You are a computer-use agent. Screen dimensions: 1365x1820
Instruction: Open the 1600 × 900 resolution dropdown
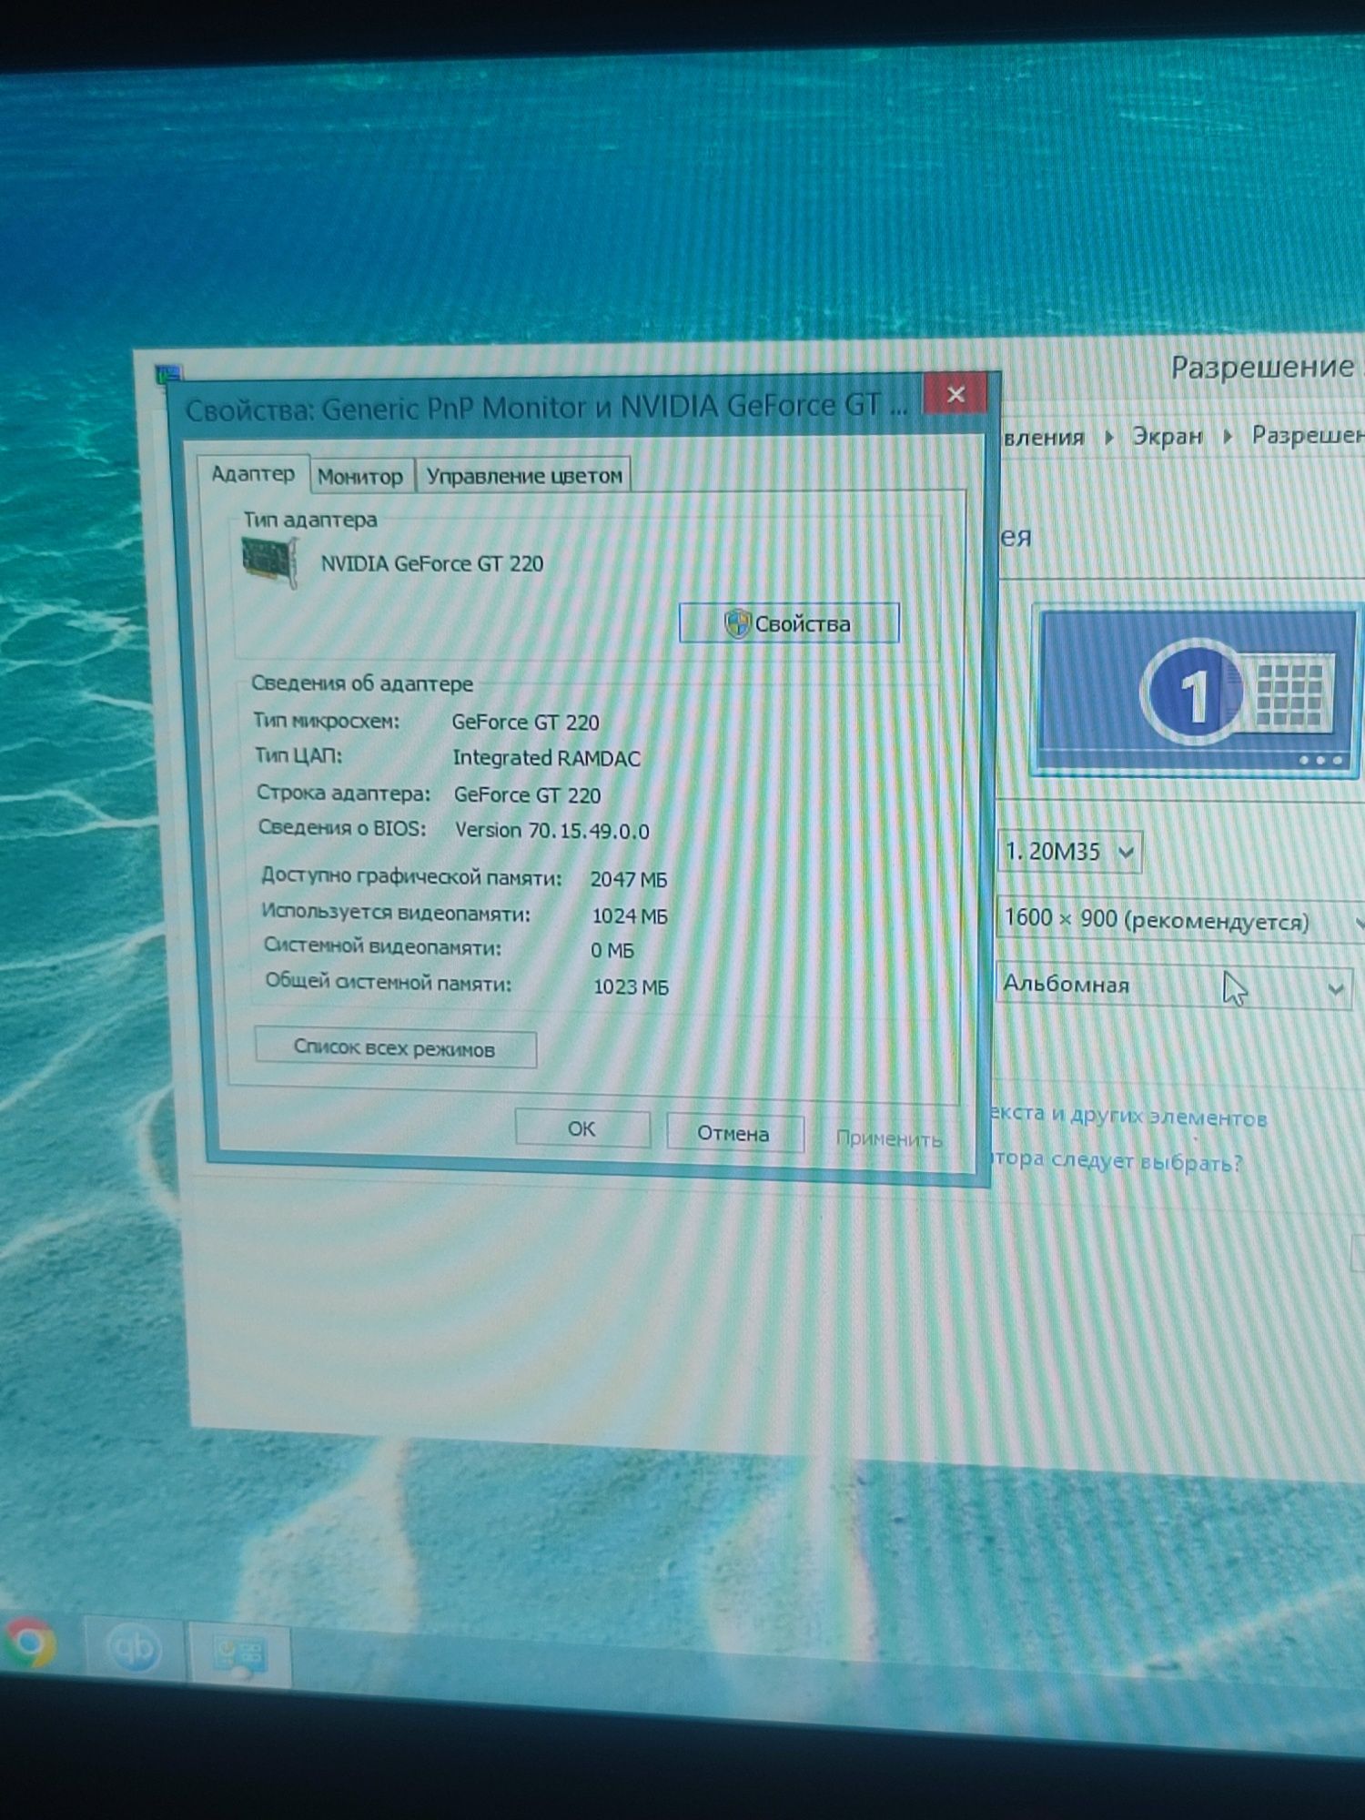[x=1180, y=920]
